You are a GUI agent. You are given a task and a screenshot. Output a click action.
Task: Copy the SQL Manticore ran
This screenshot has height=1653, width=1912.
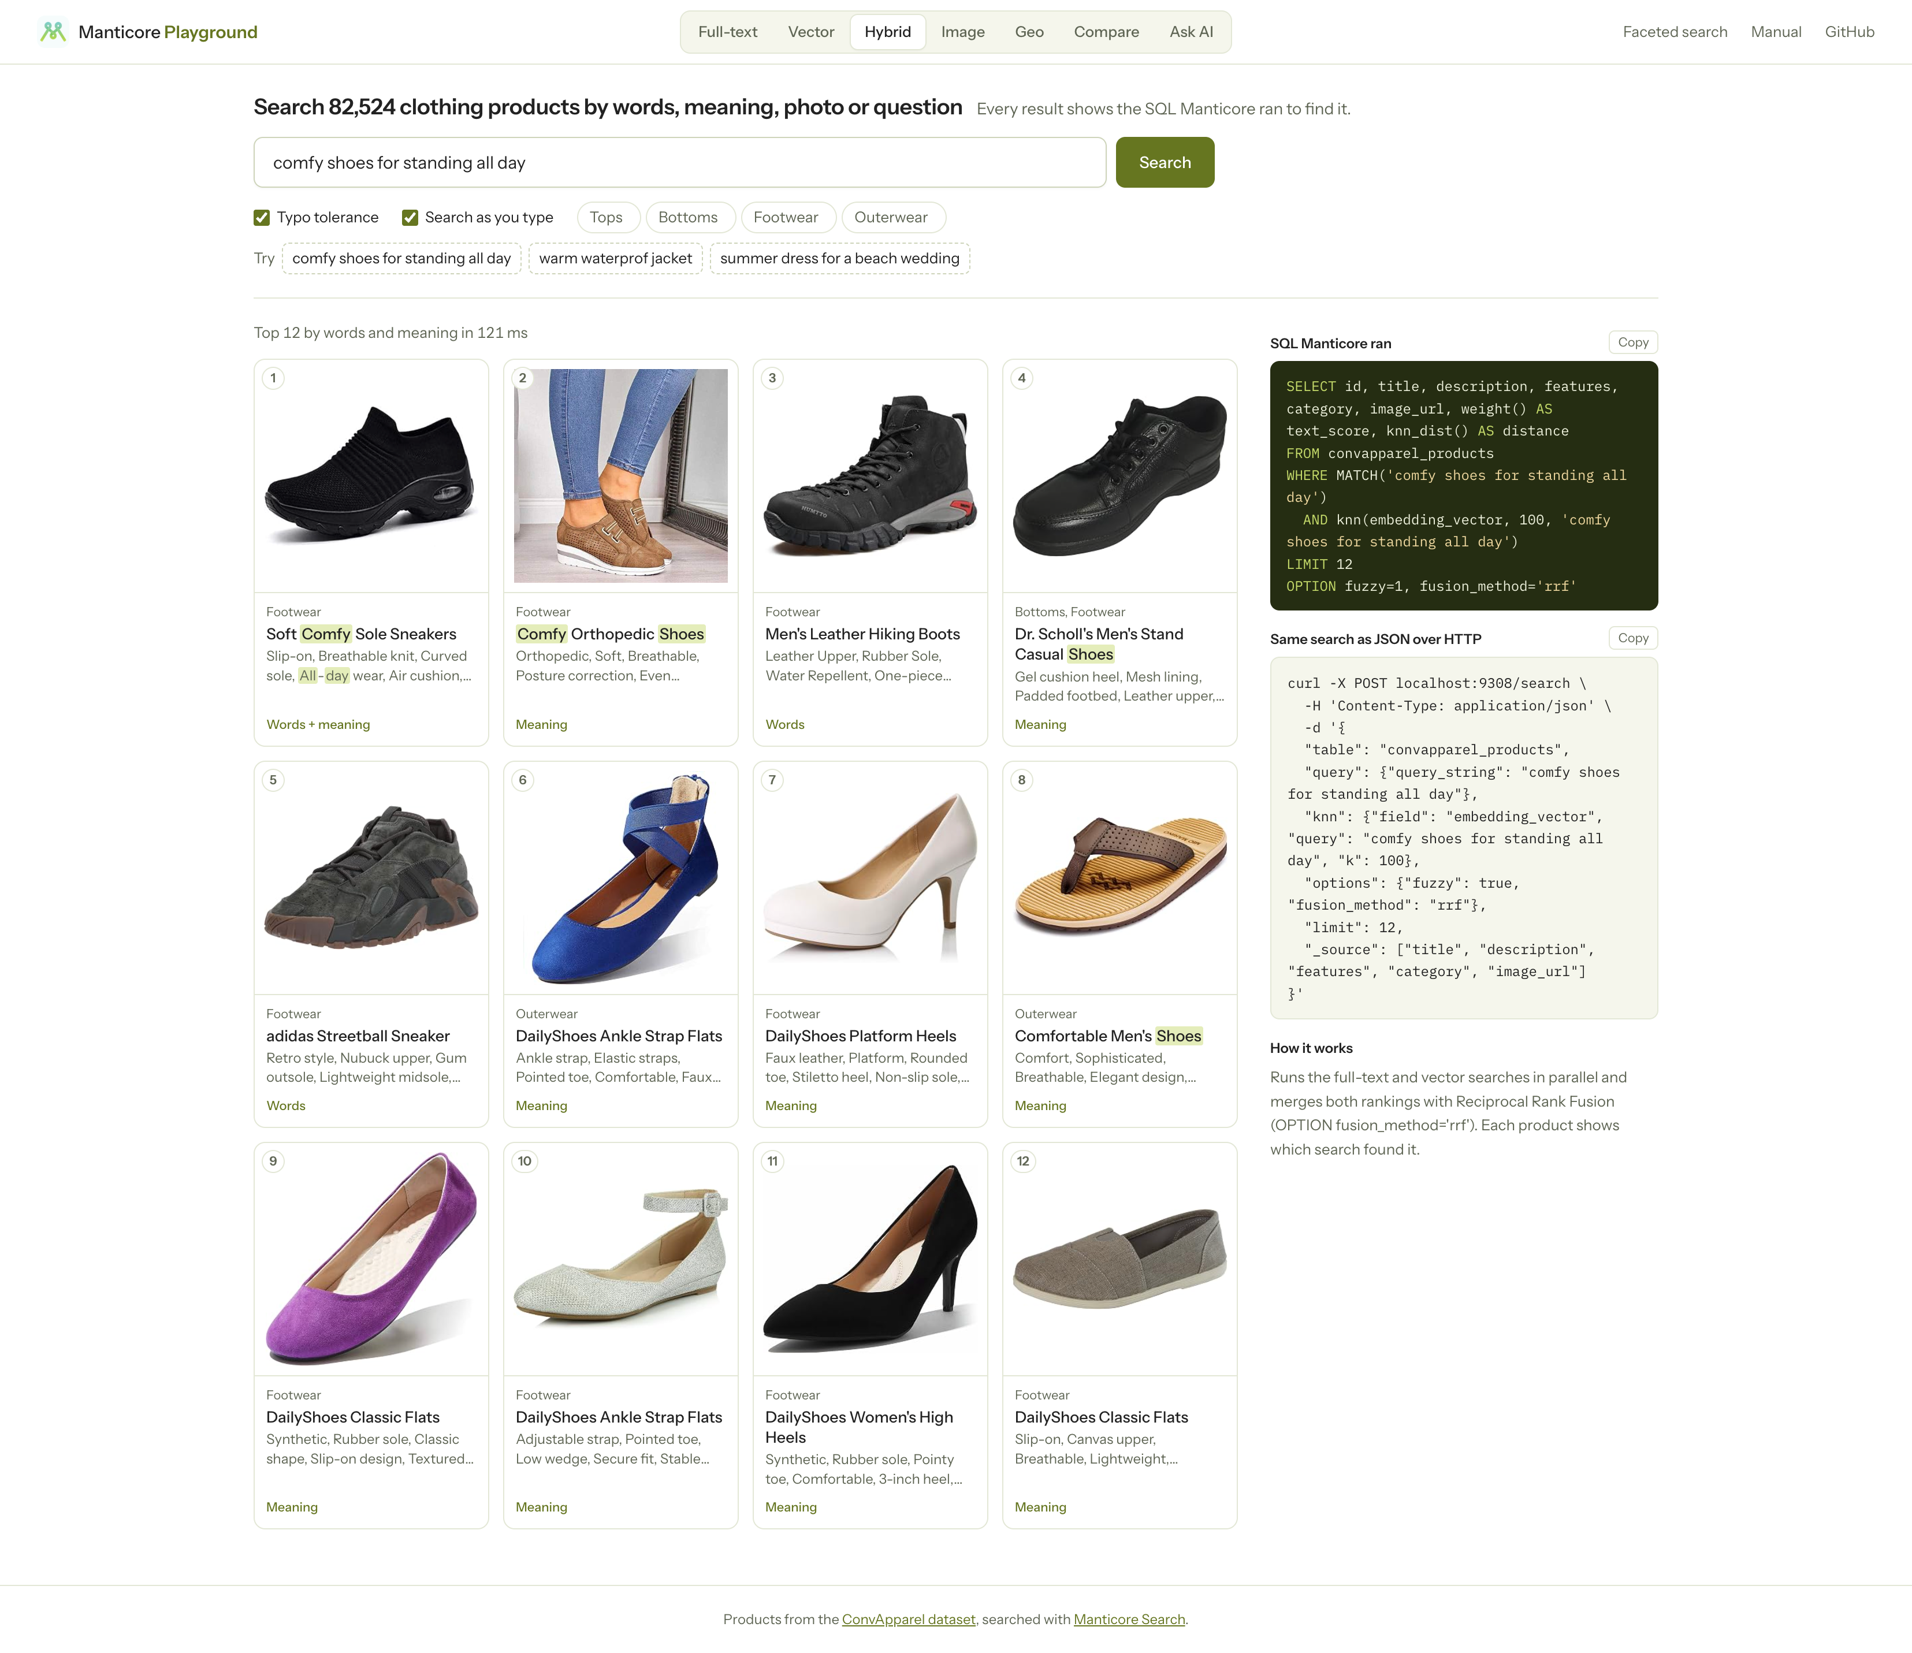(1632, 342)
